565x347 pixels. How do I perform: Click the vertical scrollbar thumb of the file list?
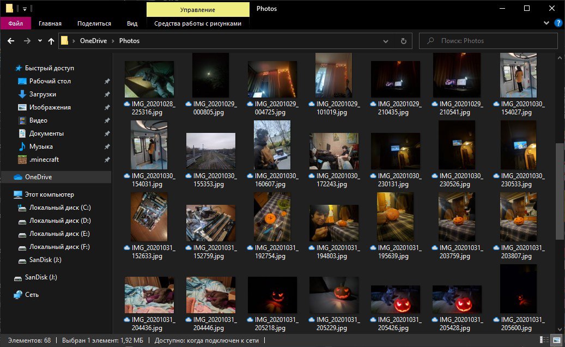[560, 191]
